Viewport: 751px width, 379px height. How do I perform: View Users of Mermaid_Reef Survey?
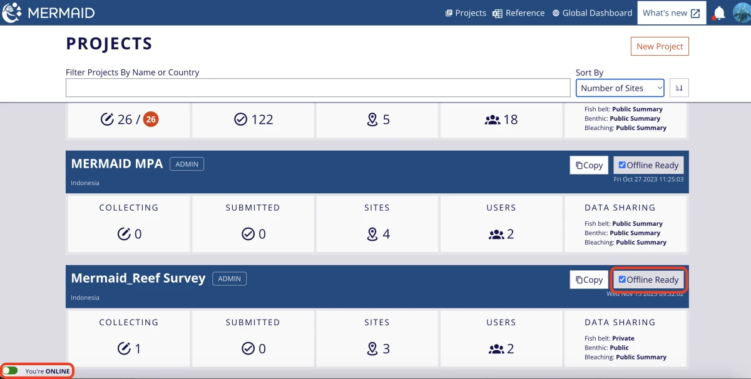501,338
